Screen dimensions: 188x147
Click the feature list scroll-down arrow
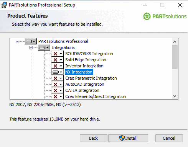(175, 96)
